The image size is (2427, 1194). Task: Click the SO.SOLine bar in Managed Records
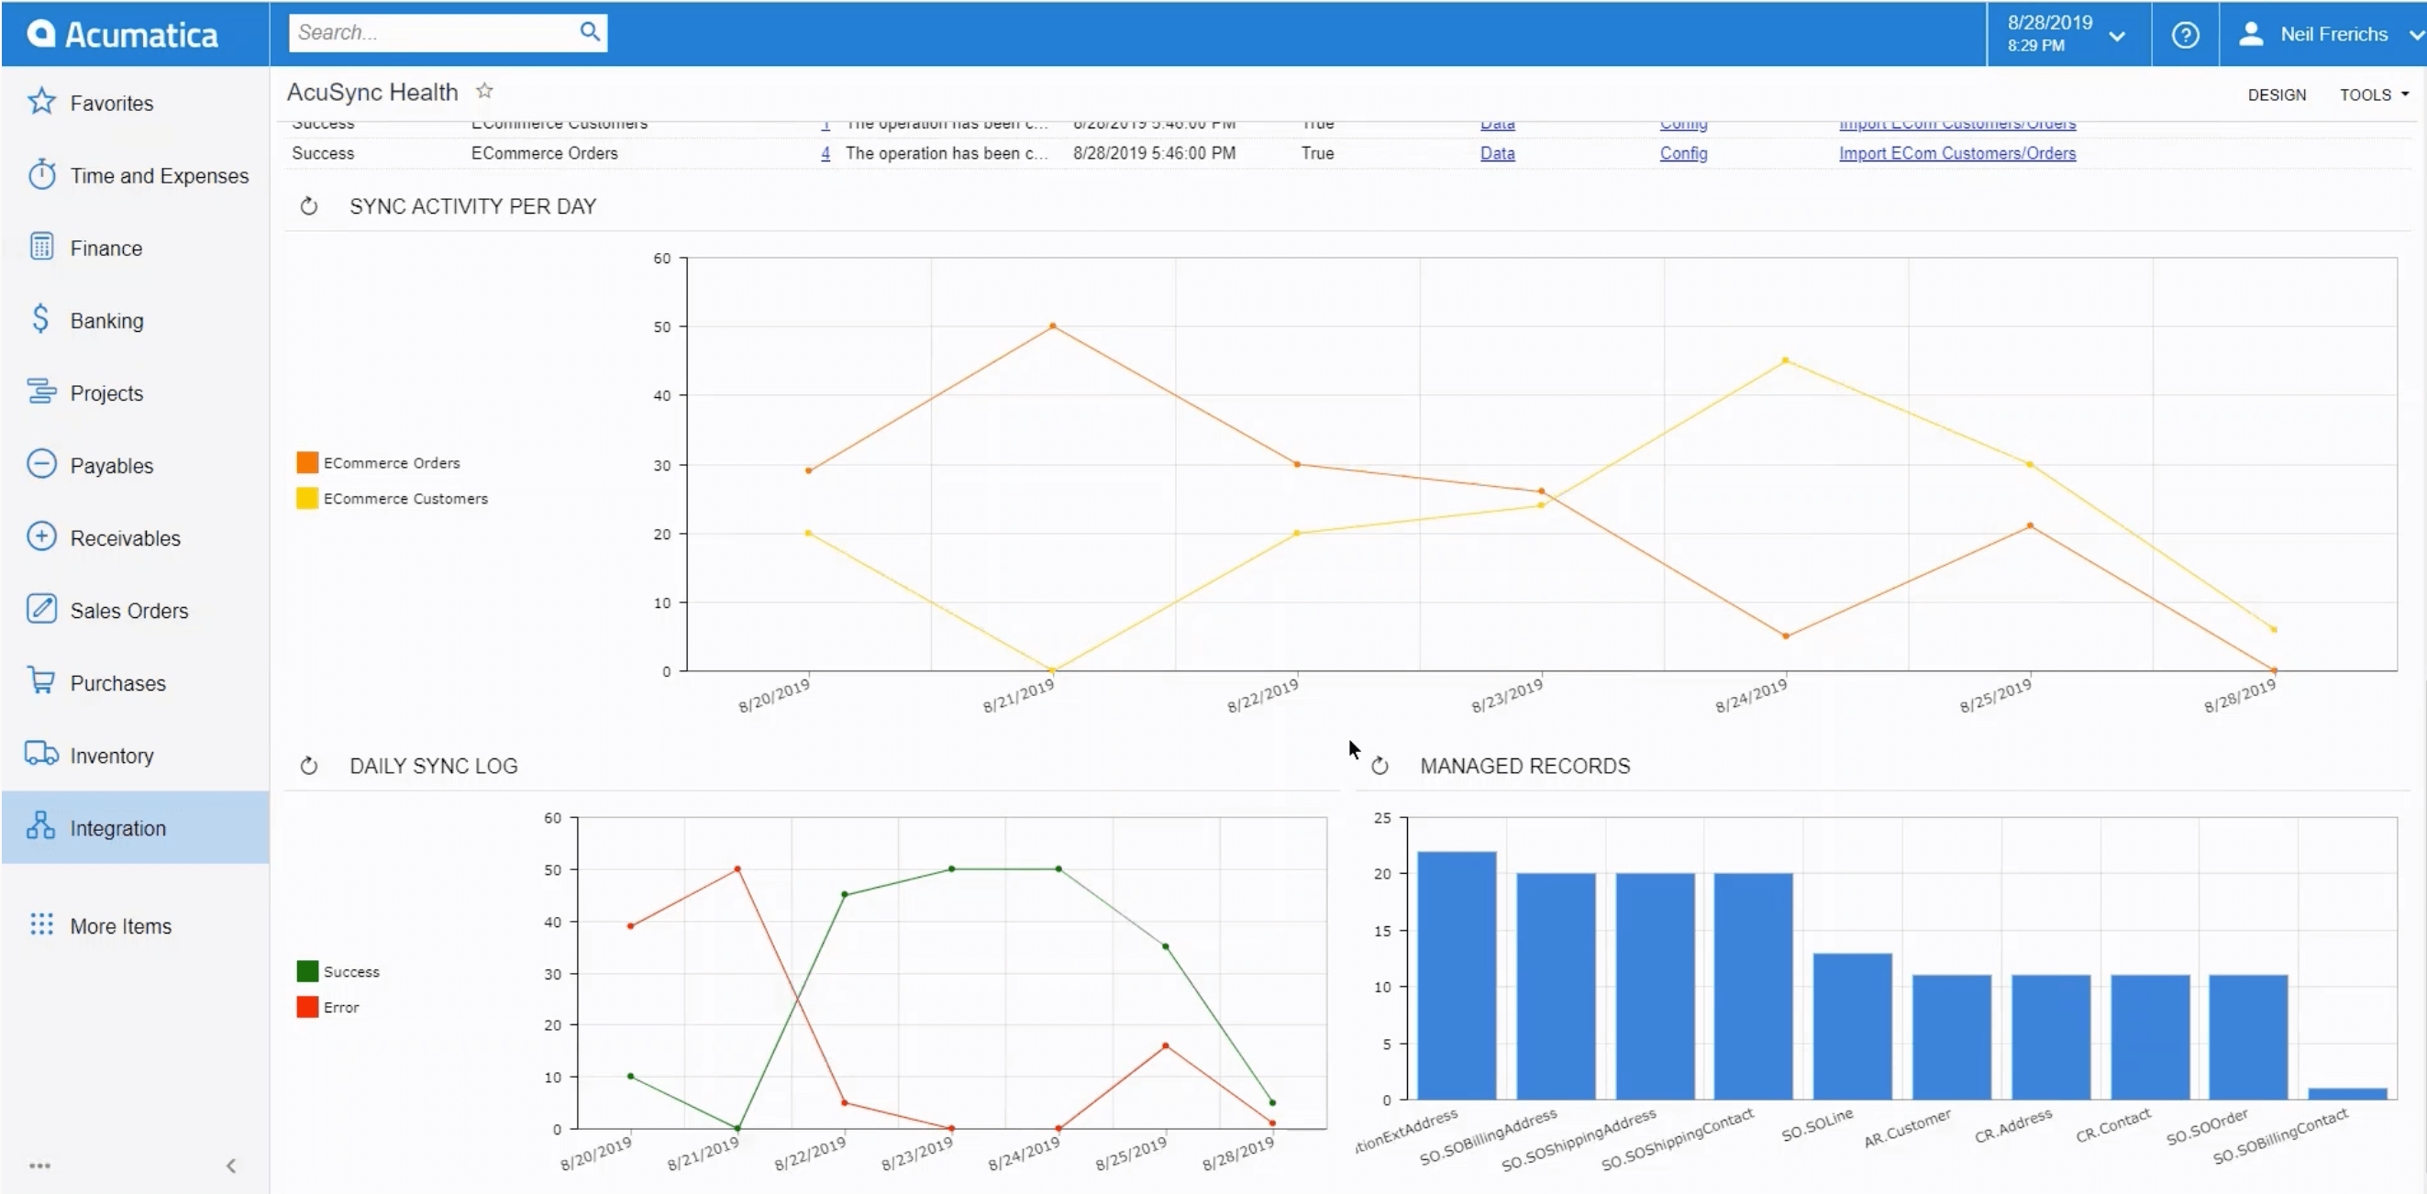pos(1852,1025)
